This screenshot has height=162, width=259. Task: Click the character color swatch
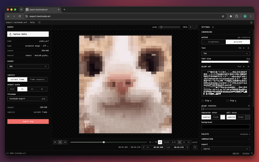click(223, 117)
